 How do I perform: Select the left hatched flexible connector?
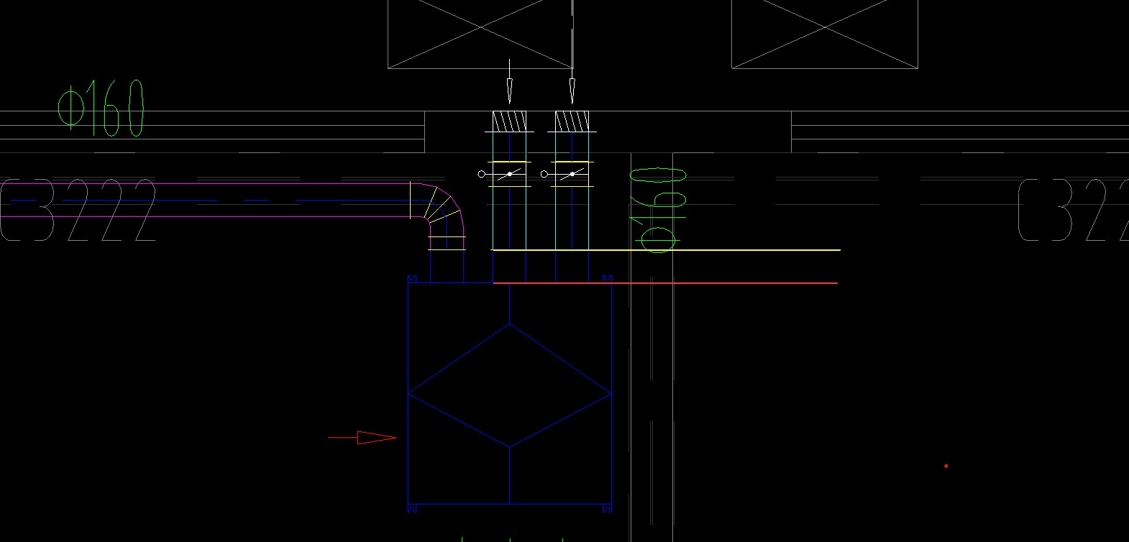point(510,121)
